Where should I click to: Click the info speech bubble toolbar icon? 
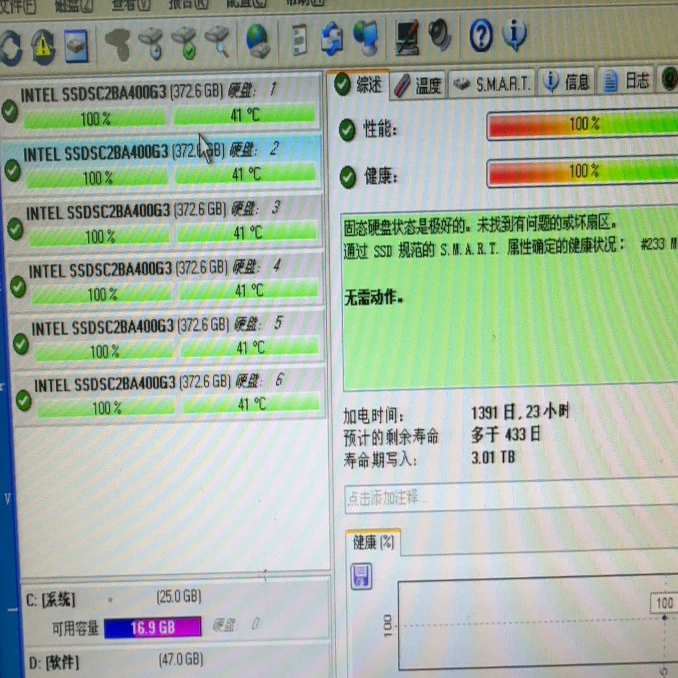(x=514, y=34)
